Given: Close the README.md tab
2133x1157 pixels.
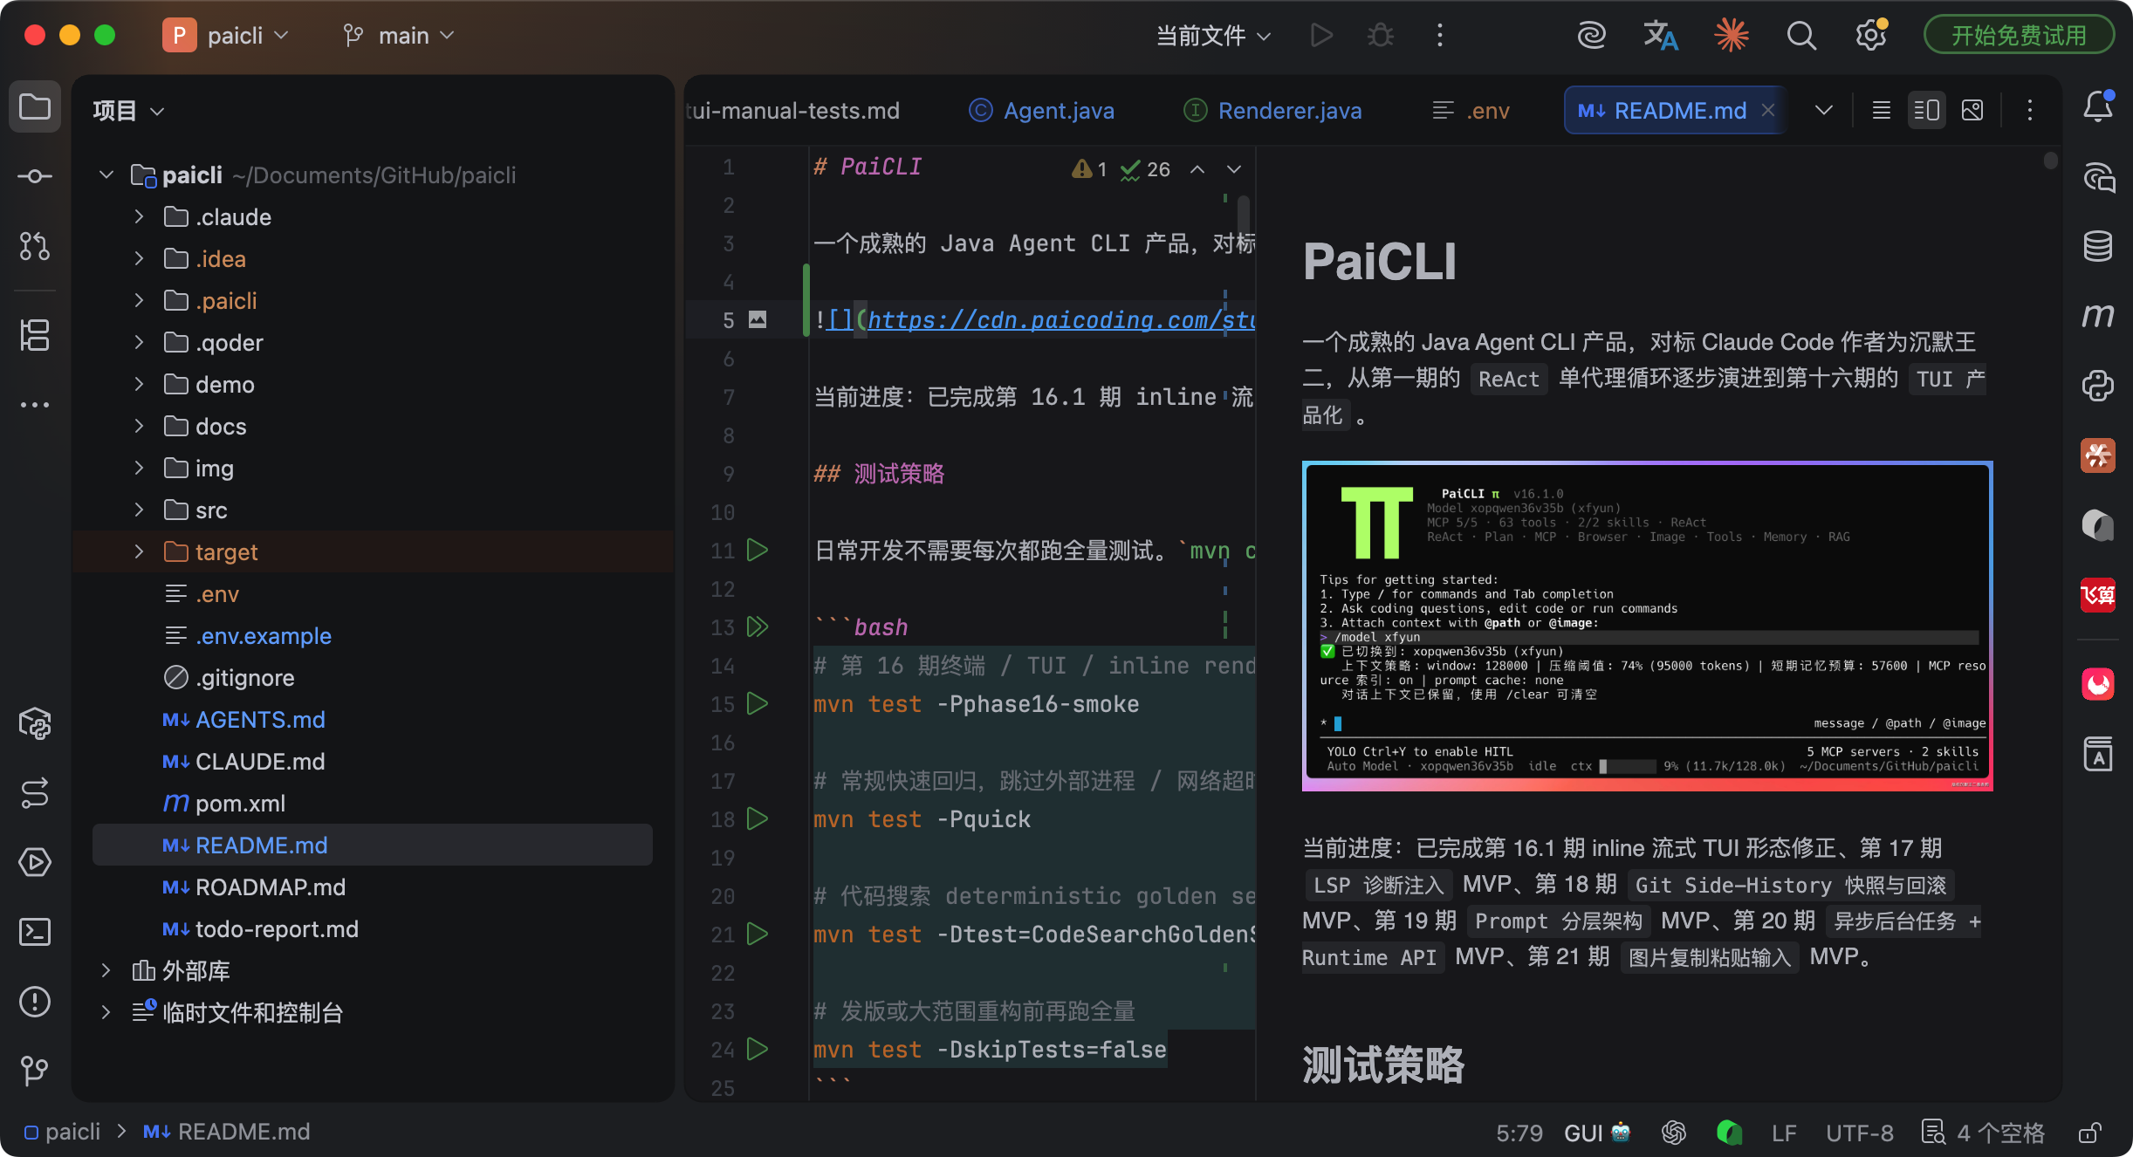Looking at the screenshot, I should pos(1768,111).
